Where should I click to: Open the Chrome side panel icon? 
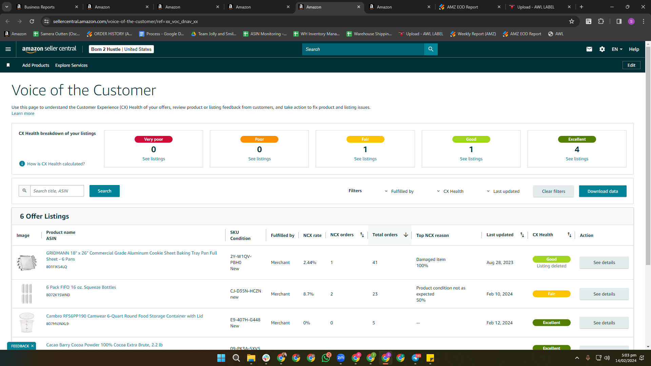(619, 21)
